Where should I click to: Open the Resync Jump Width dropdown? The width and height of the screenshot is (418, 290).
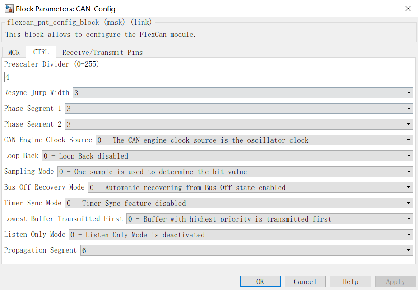coord(242,93)
